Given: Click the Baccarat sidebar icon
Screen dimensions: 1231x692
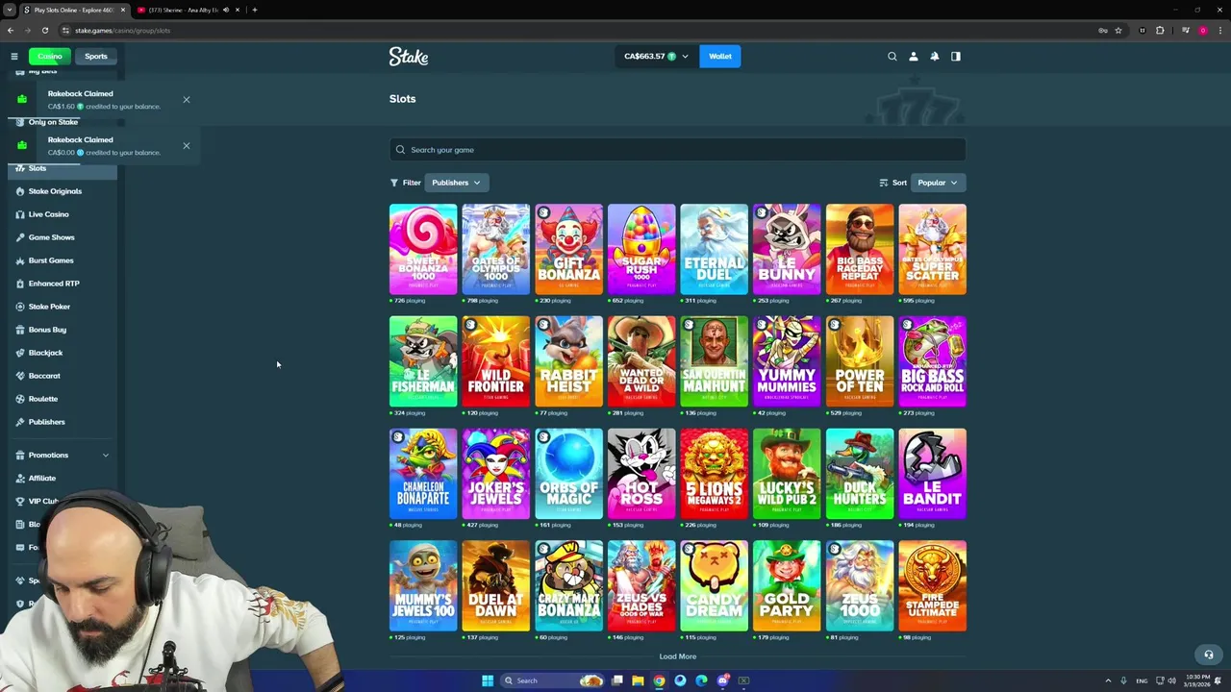Looking at the screenshot, I should coord(20,376).
